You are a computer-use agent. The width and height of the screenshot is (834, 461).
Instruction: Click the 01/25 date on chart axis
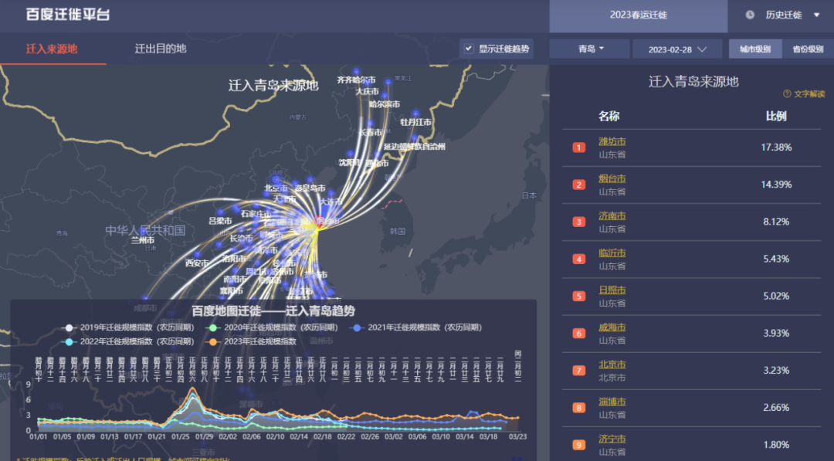tap(180, 436)
